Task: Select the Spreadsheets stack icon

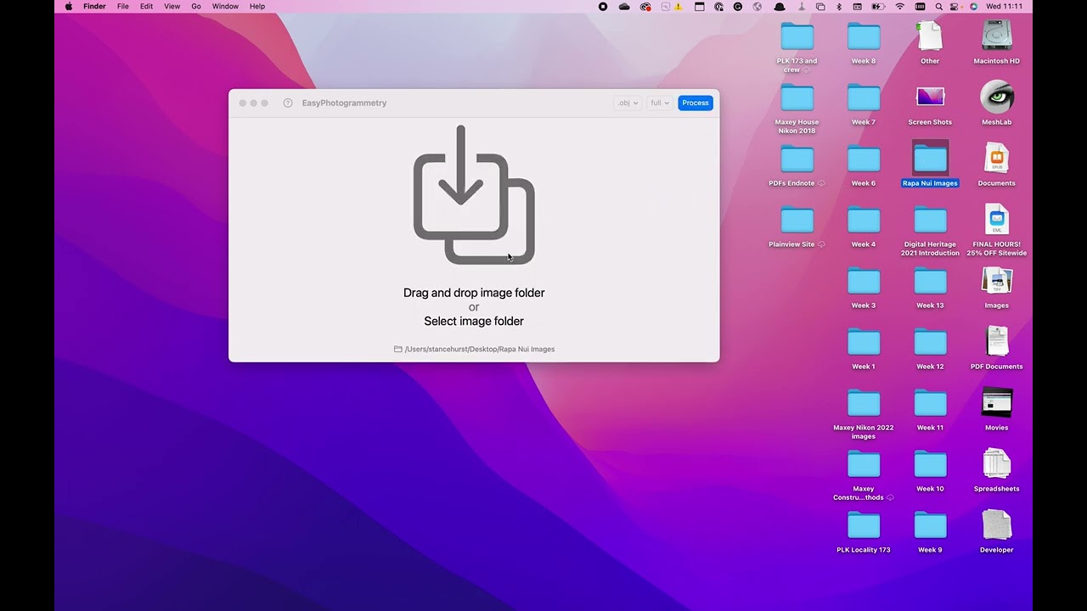Action: tap(997, 464)
